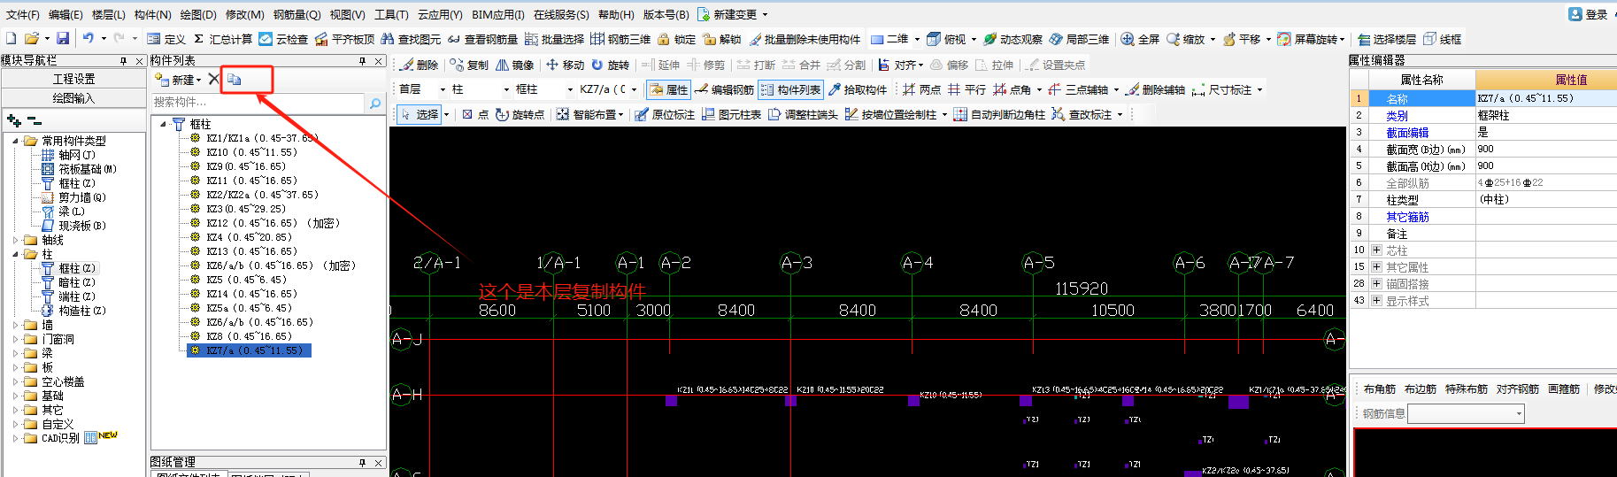1617x477 pixels.
Task: Open the 云应用(Y) menu
Action: (440, 14)
